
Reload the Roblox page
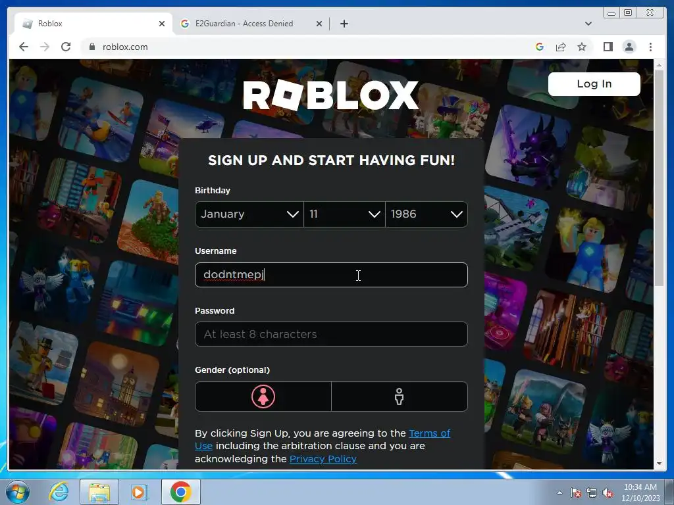pos(66,47)
